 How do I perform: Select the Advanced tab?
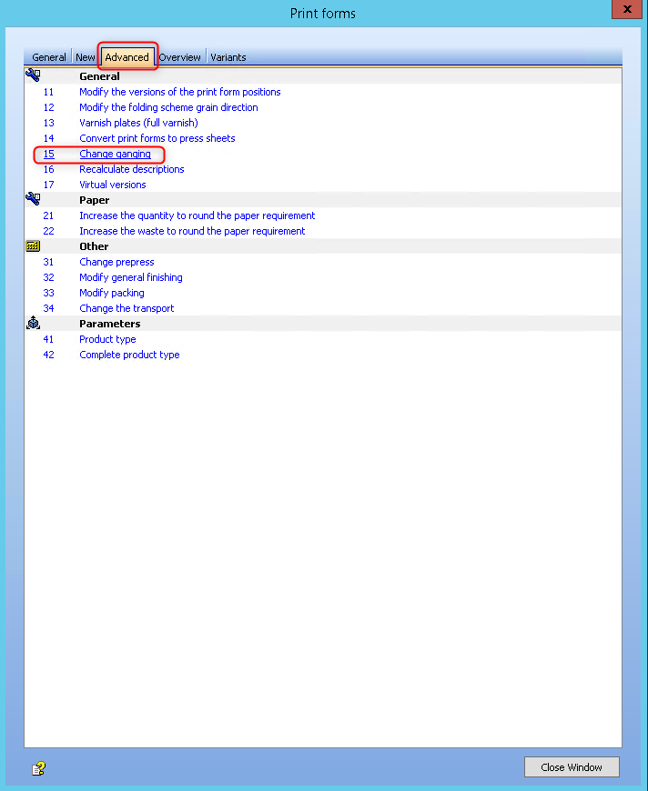pyautogui.click(x=127, y=57)
